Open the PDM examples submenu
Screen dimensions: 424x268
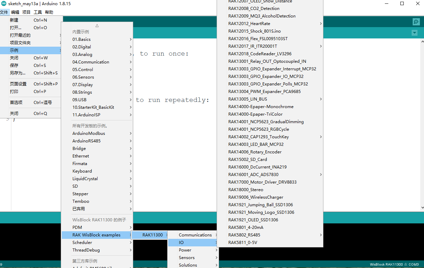[97, 228]
